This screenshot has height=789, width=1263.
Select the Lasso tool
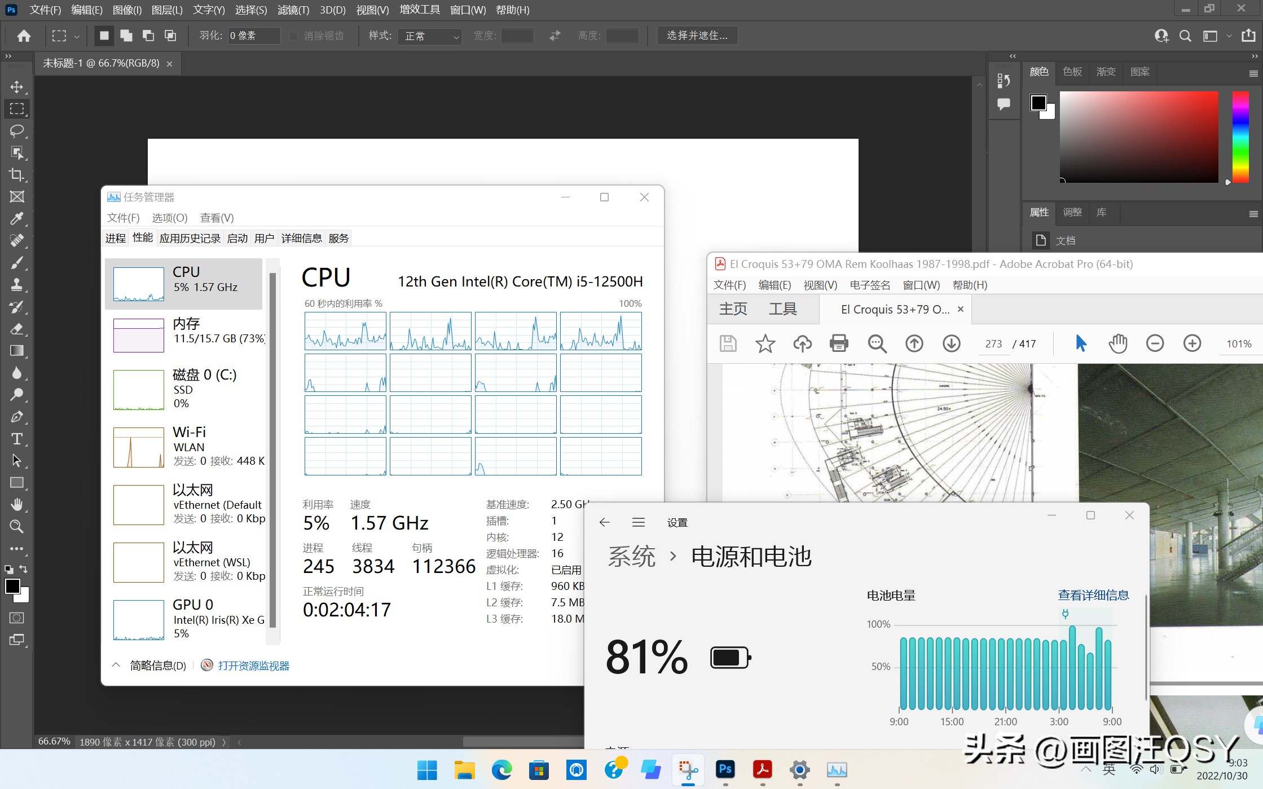click(x=17, y=131)
